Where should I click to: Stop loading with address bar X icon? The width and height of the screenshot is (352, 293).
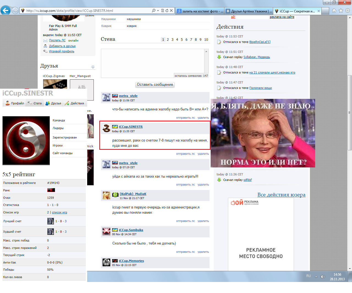[171, 10]
